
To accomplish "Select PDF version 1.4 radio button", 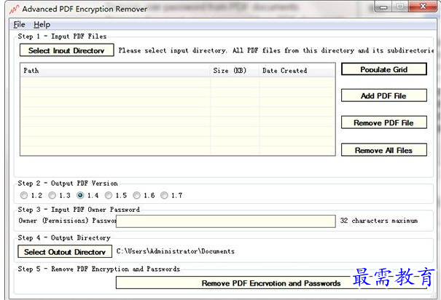I will point(80,195).
